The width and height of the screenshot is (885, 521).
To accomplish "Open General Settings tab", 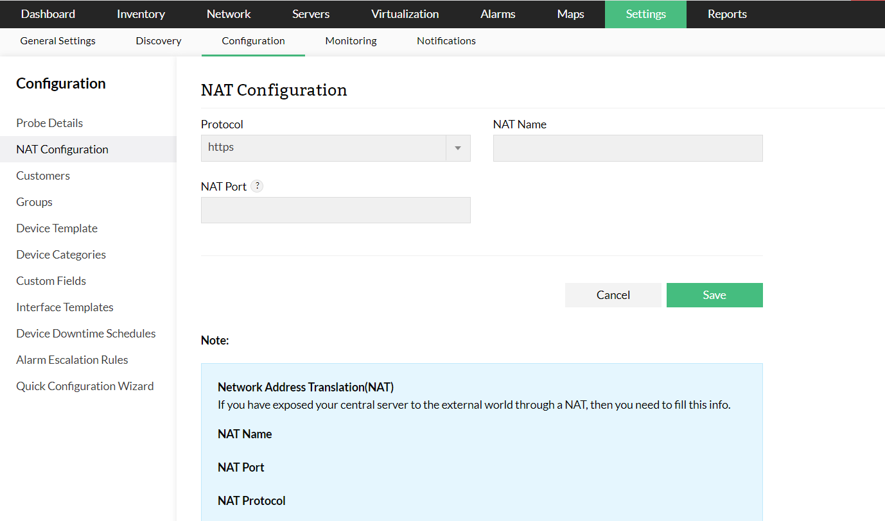I will (58, 41).
